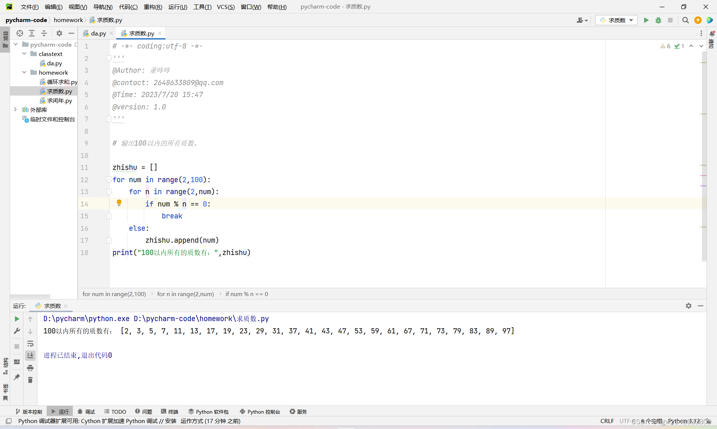The height and width of the screenshot is (429, 717).
Task: Start debugging with the bug icon
Action: point(658,20)
